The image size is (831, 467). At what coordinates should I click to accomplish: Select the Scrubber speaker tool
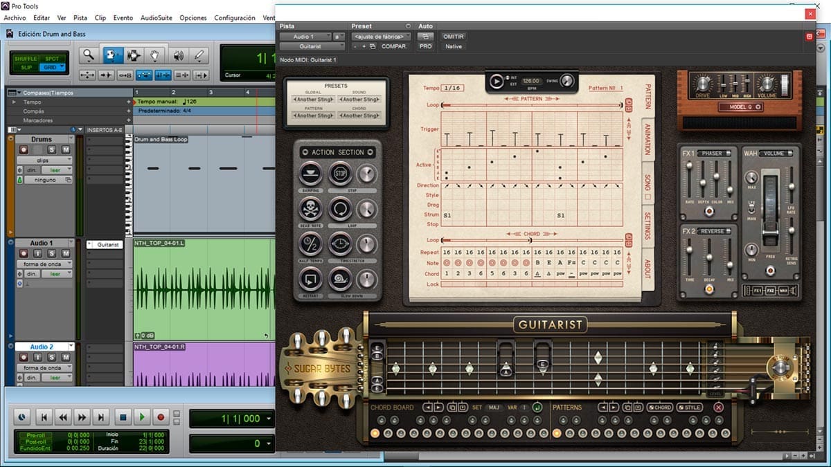(178, 55)
